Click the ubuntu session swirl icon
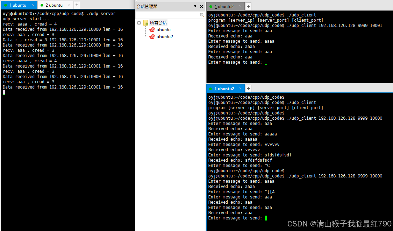This screenshot has height=231, width=393. 152,30
